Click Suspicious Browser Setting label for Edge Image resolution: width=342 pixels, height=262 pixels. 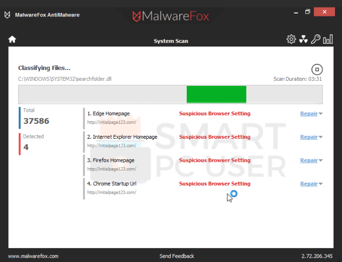pyautogui.click(x=215, y=113)
